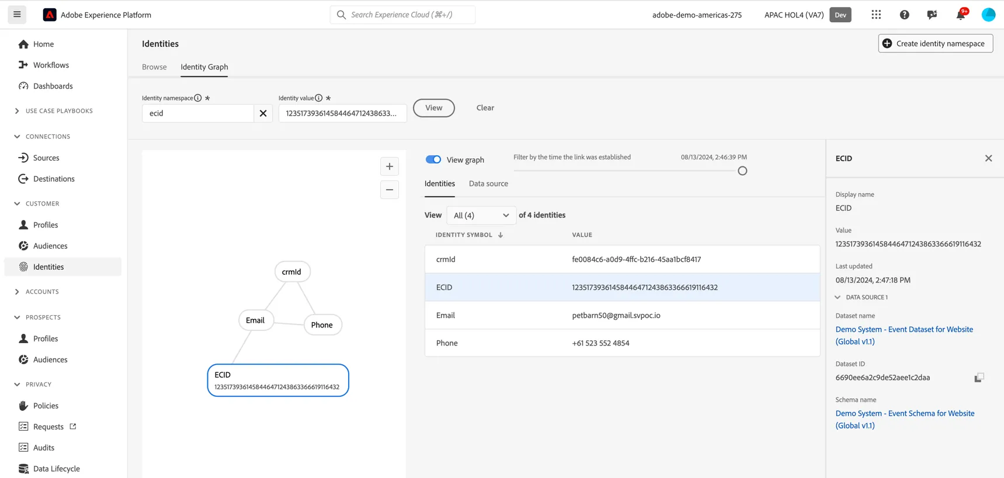The image size is (1004, 478).
Task: Toggle the View graph switch
Action: pyautogui.click(x=433, y=159)
